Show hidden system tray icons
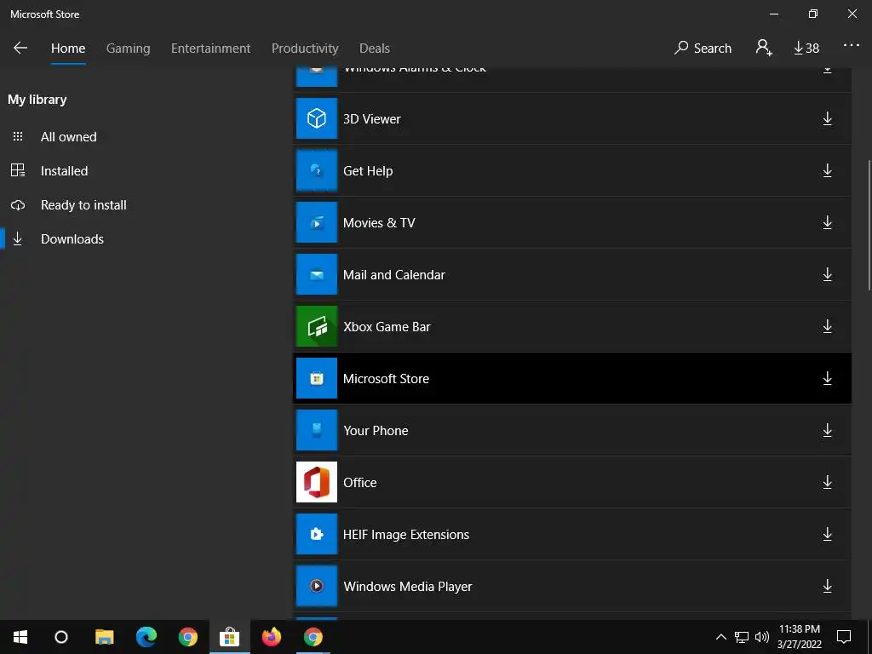Image resolution: width=872 pixels, height=654 pixels. (720, 637)
